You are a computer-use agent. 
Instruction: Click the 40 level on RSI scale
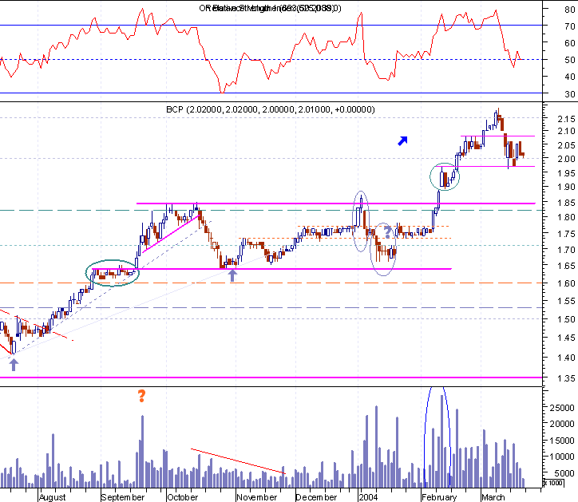(x=570, y=77)
